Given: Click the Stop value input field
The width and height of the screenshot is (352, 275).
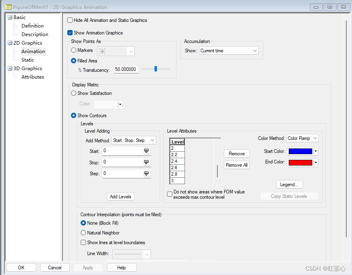Looking at the screenshot, I should coord(123,162).
